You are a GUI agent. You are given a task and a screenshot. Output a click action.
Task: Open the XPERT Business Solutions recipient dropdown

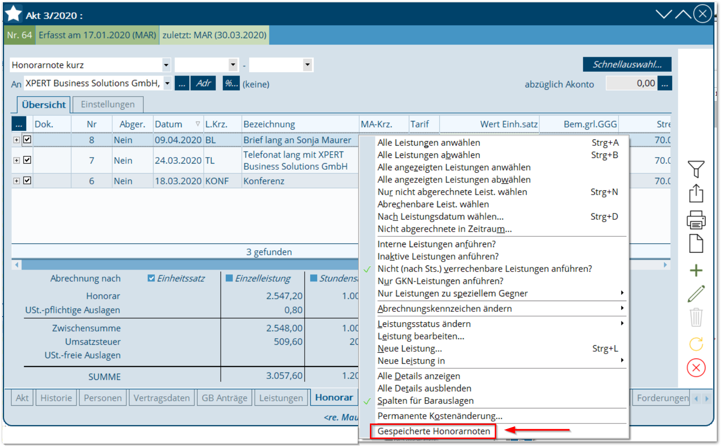click(x=167, y=83)
